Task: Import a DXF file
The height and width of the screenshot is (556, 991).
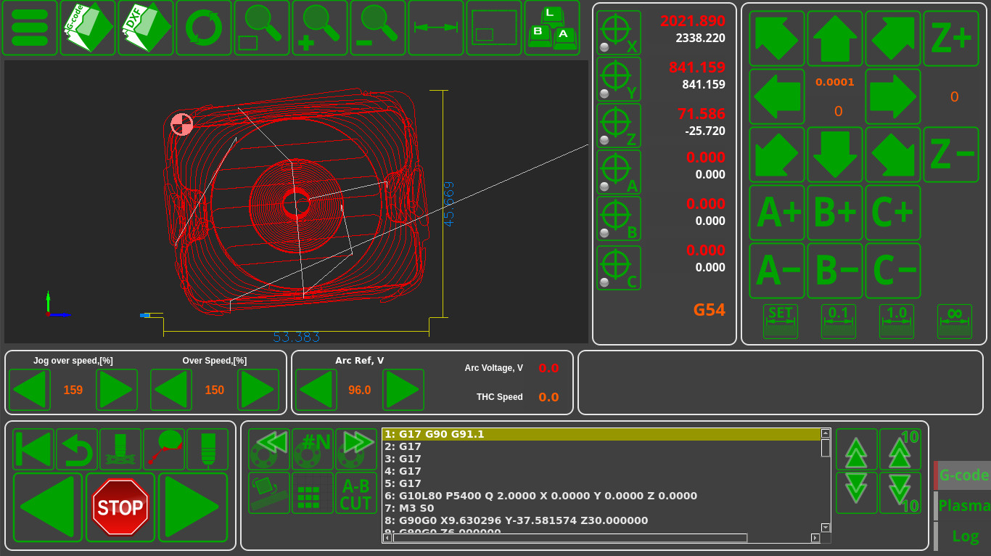Action: coord(146,28)
